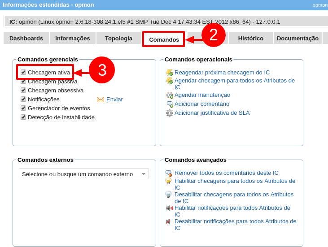Toggle the Checagem ativa checkbox

tap(23, 72)
